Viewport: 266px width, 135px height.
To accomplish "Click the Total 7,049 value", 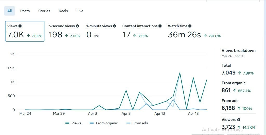I will (229, 73).
